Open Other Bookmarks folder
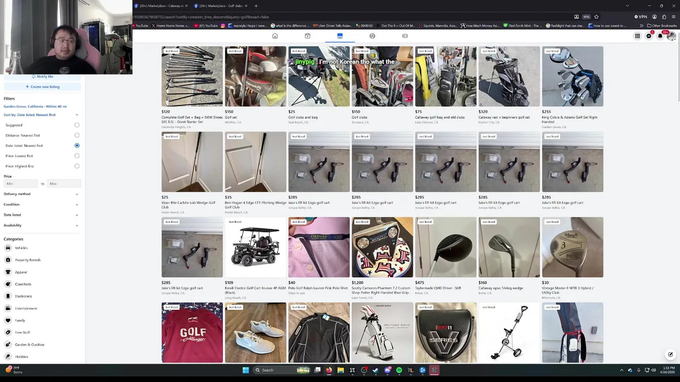 (x=662, y=25)
